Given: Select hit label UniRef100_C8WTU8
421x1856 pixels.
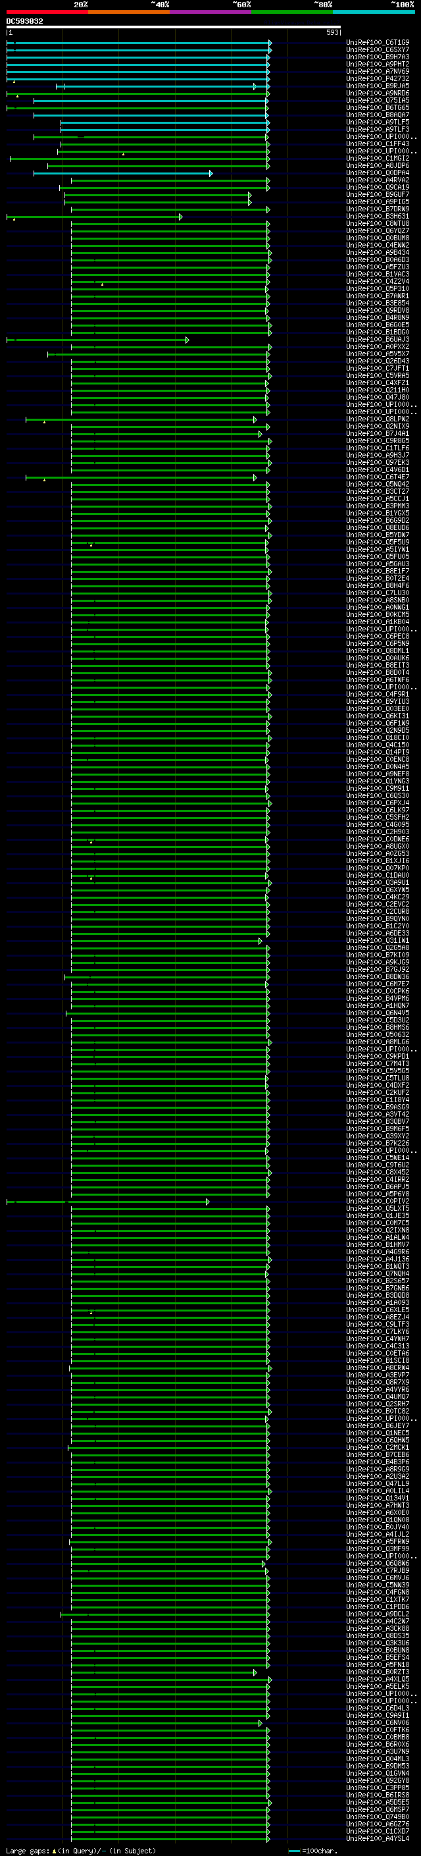Looking at the screenshot, I should coord(377,224).
